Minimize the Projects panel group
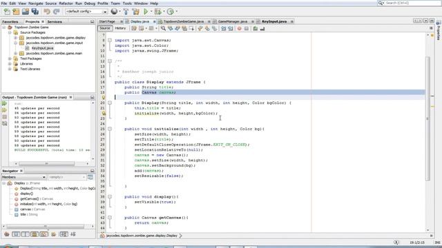Screen dimensions: 442x248 (92, 21)
